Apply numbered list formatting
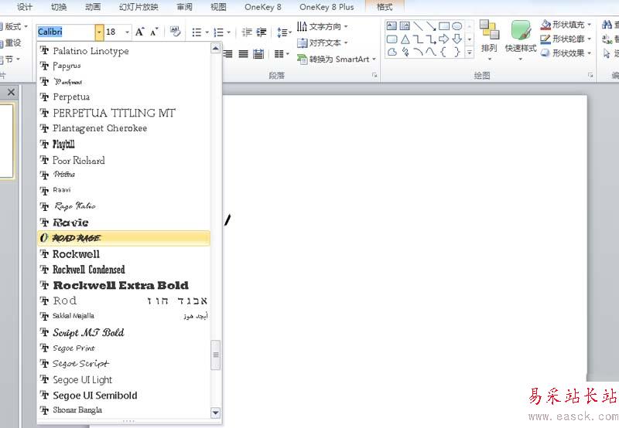This screenshot has height=428, width=619. coord(218,32)
